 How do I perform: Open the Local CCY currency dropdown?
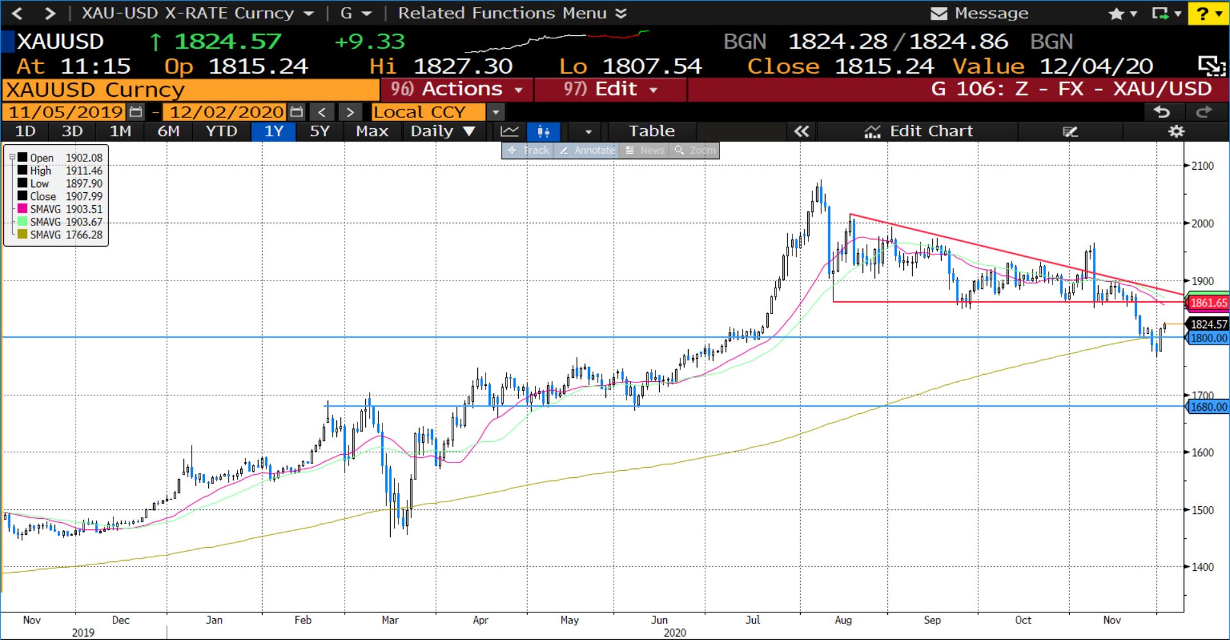click(x=495, y=112)
